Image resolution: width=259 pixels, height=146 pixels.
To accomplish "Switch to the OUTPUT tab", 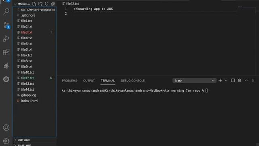I will tap(89, 81).
